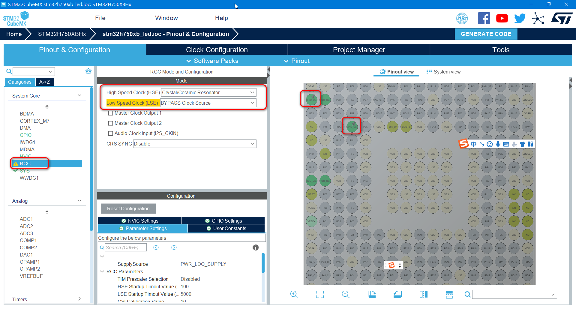Select SYS in System Core list
576x309 pixels.
(x=25, y=171)
